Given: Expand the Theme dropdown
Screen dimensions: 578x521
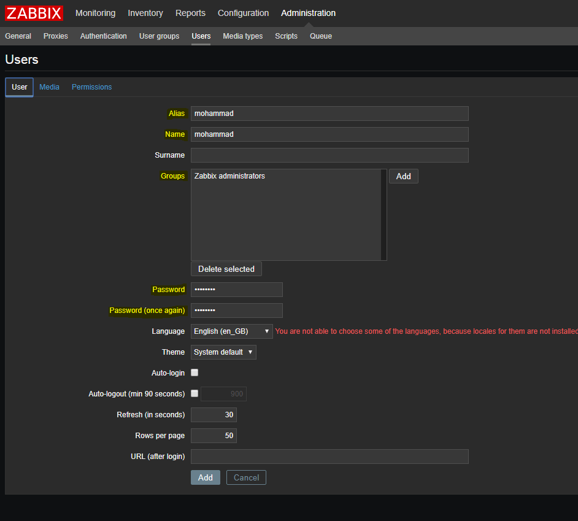Looking at the screenshot, I should pyautogui.click(x=223, y=352).
